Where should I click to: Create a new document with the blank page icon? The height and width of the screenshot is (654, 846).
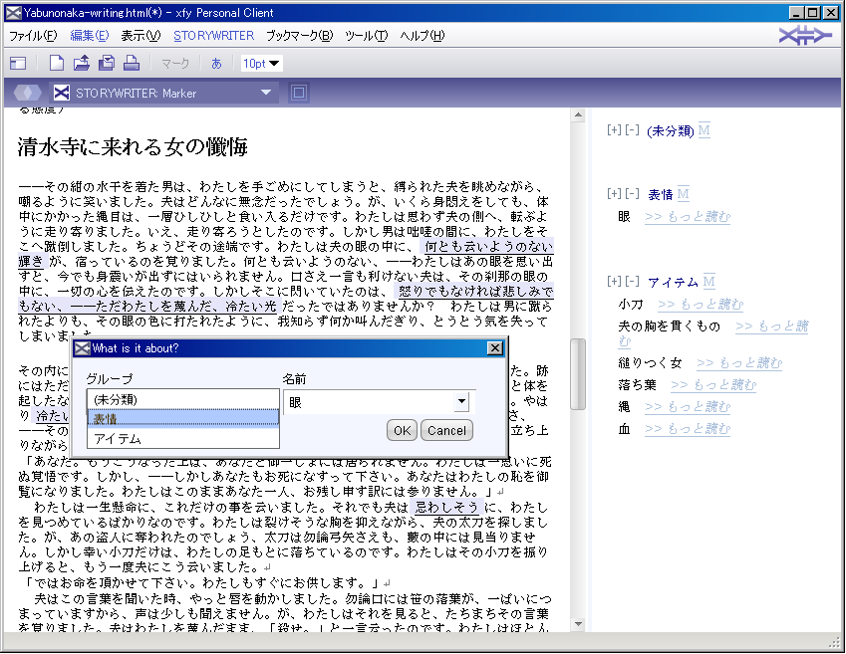[57, 63]
